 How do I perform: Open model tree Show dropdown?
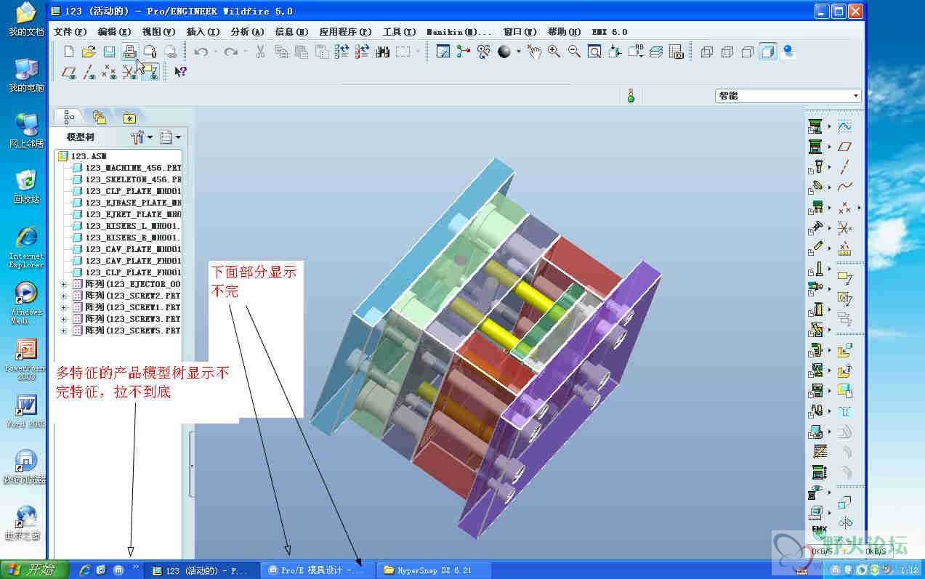170,137
